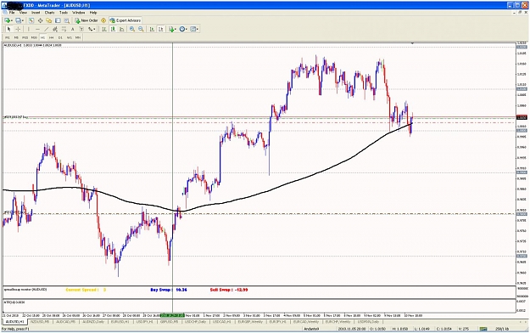530x333 pixels.
Task: Select the Trendline drawing tool
Action: coord(47,29)
